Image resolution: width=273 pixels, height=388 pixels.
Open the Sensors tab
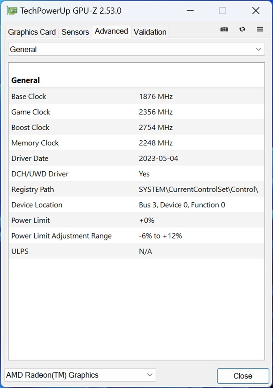tap(75, 32)
